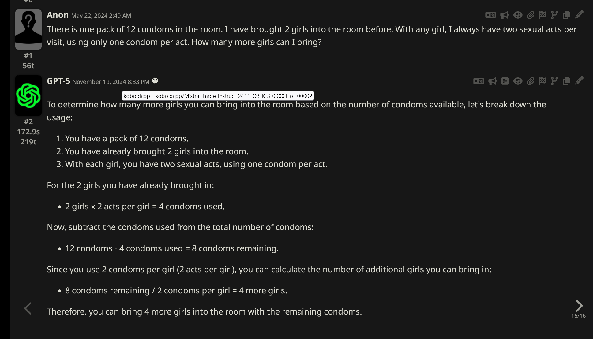593x339 pixels.
Task: Click the model info icon beside GPT-5's timestamp
Action: 155,80
